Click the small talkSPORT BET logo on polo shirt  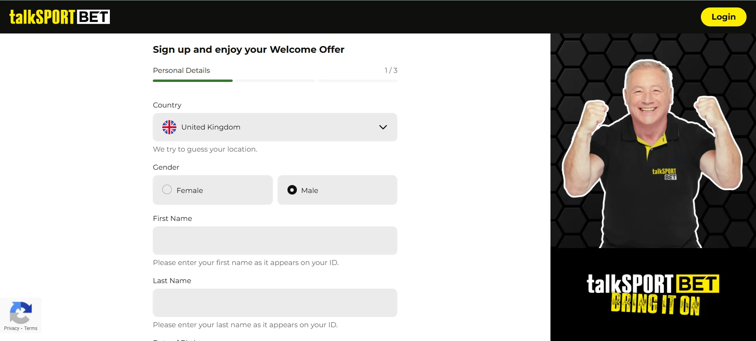[x=664, y=174]
